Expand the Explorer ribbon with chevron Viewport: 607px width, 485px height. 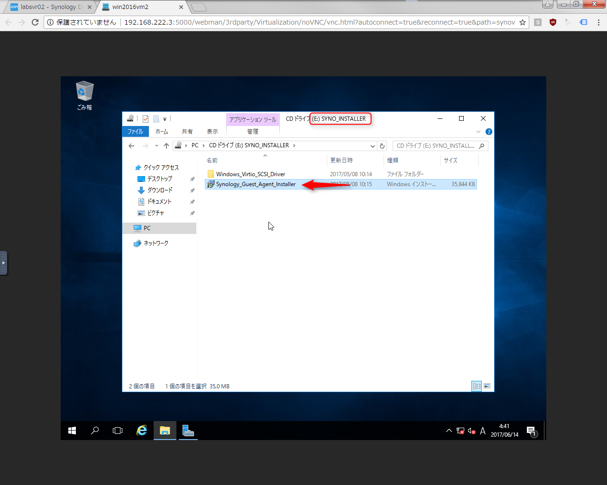478,132
